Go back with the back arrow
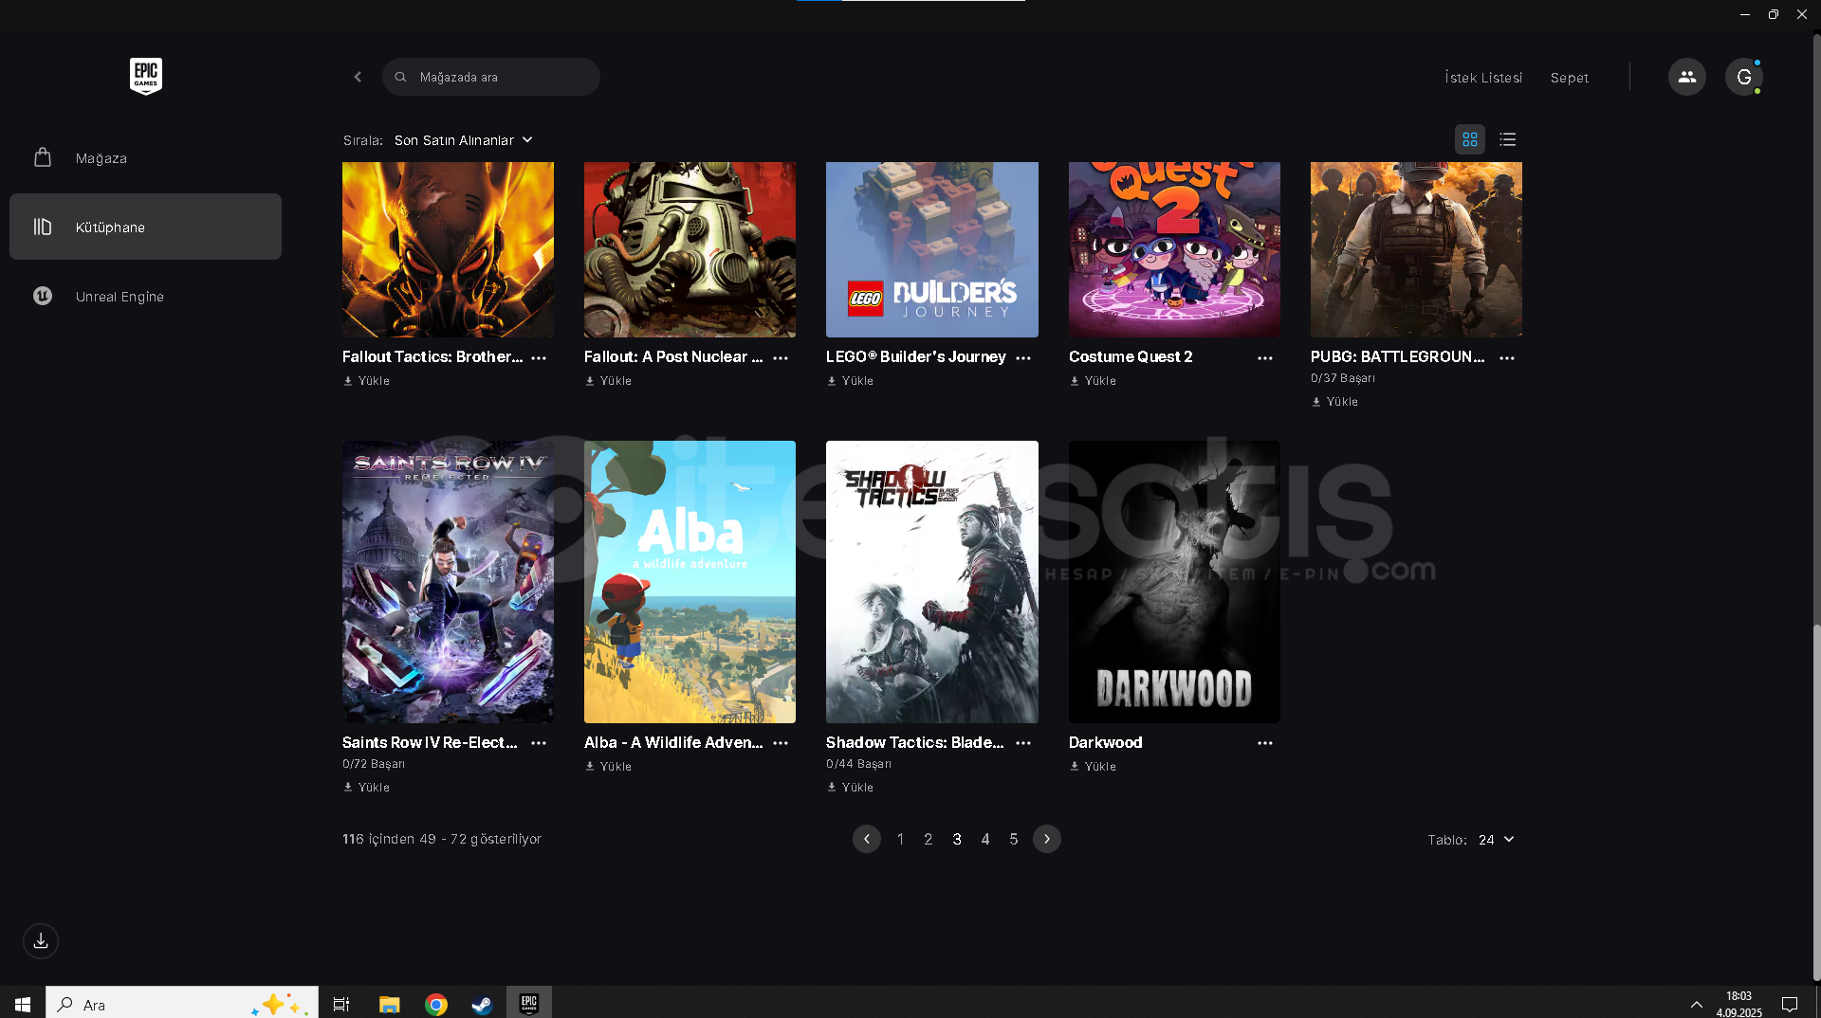 [358, 77]
